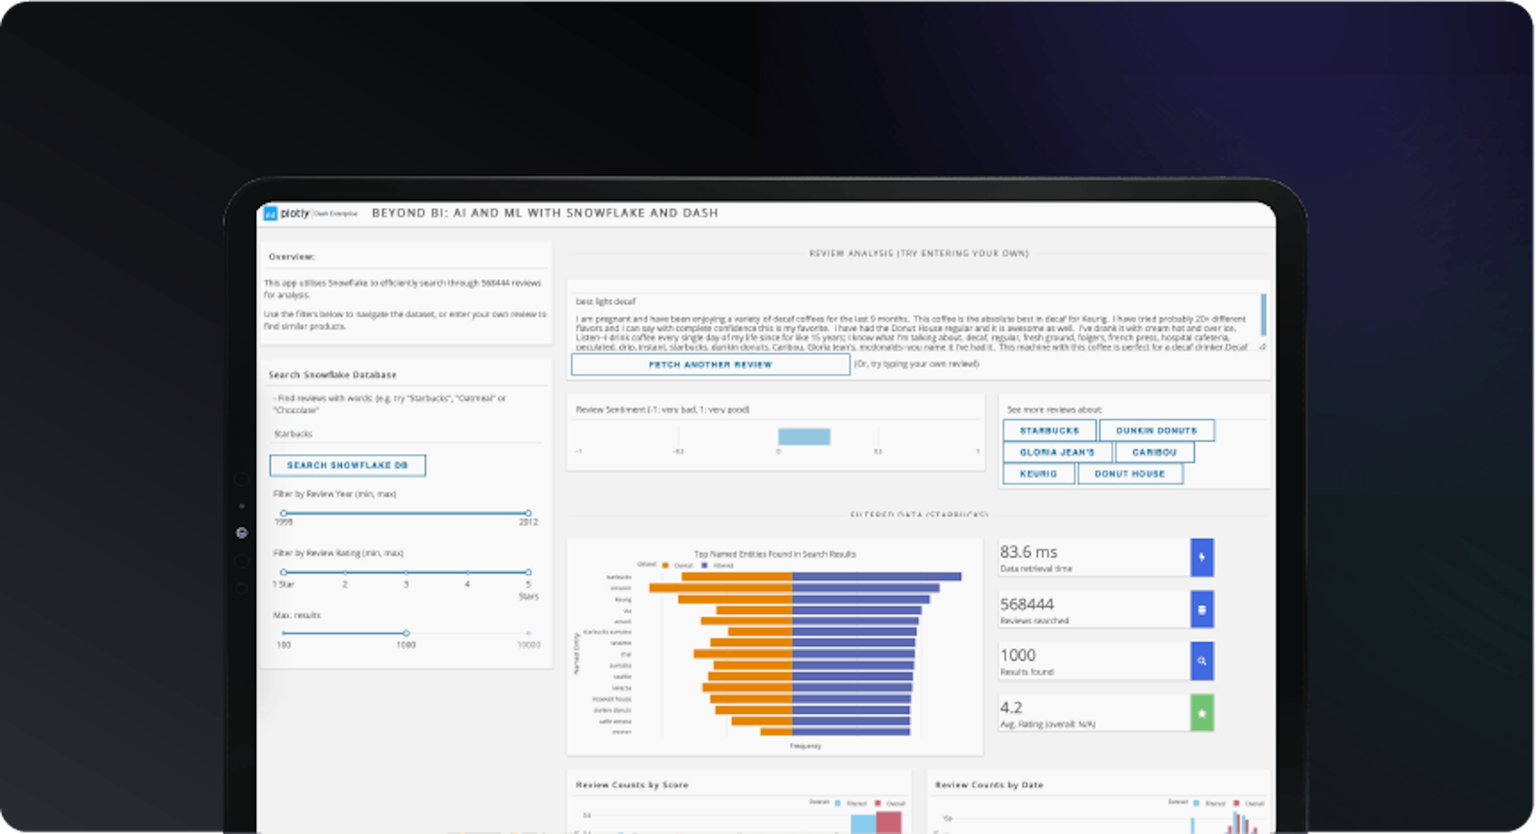Screen dimensions: 1536x834
Task: Click the magnifier icon beside results found
Action: point(1202,661)
